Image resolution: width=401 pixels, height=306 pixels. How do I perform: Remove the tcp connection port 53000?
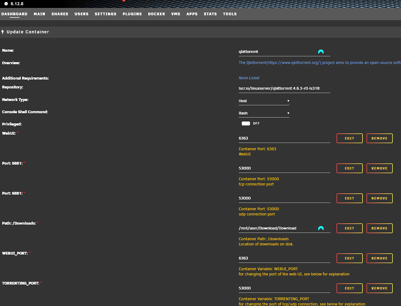379,168
